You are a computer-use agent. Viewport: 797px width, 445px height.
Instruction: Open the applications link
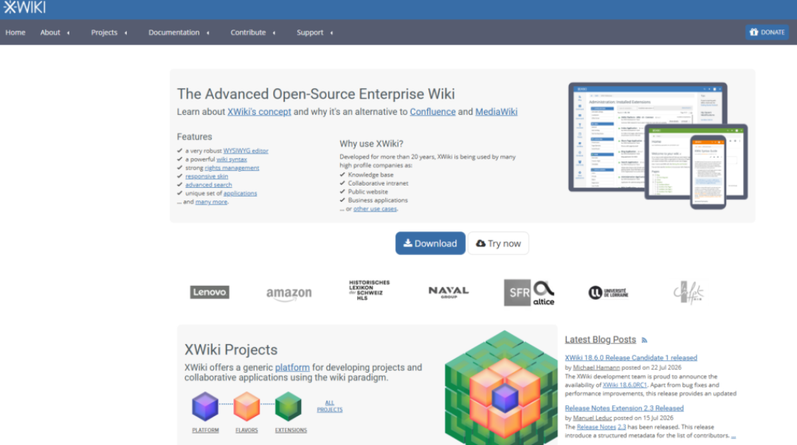240,193
